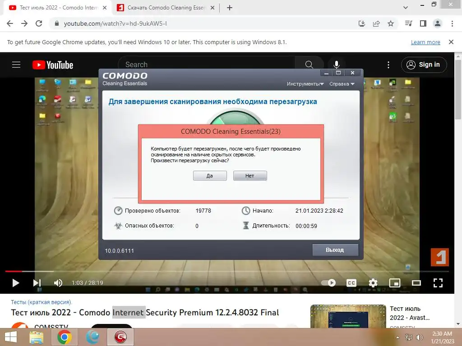Click the Да button to reboot
462x346 pixels.
[x=210, y=176]
